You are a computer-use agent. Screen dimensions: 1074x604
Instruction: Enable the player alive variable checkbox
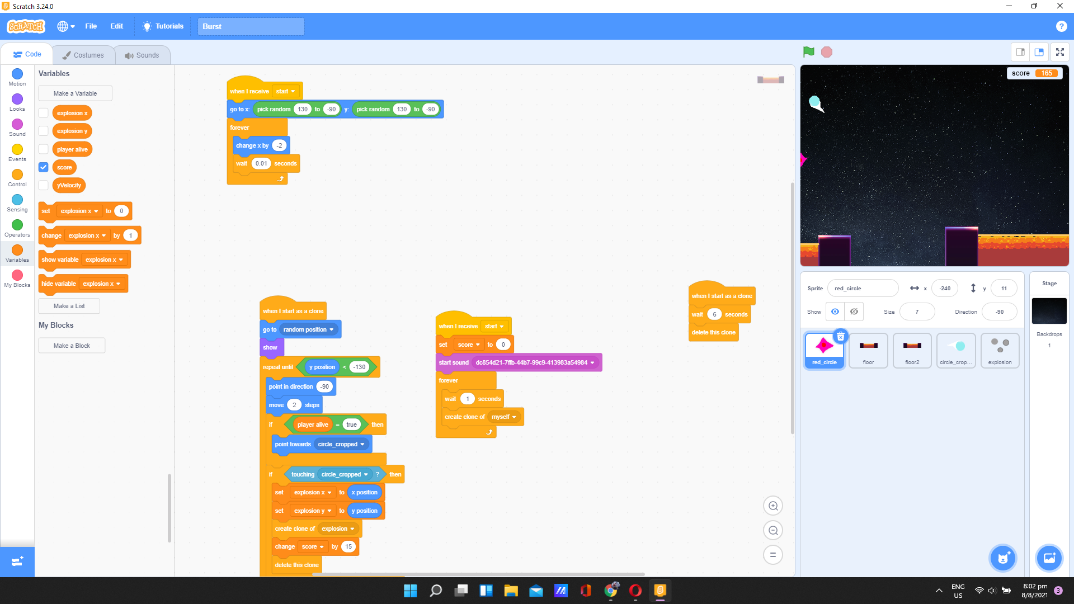point(44,149)
